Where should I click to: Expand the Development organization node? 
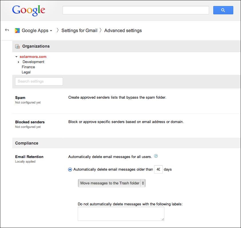pos(18,62)
